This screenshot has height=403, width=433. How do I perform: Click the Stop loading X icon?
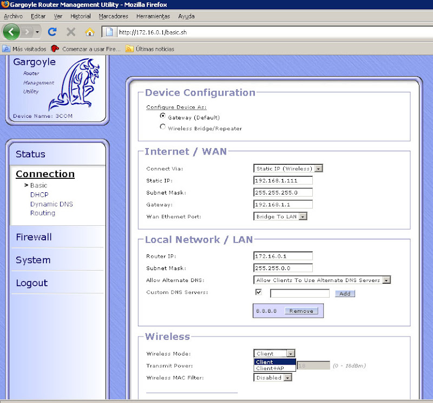(71, 32)
